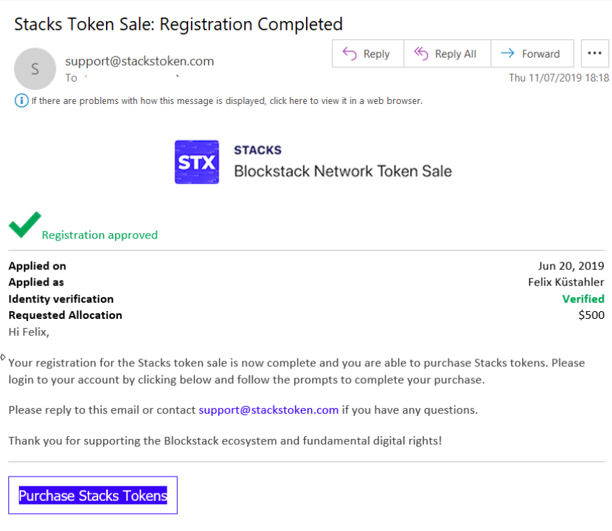
Task: Click the sender address in the header
Action: pos(139,61)
